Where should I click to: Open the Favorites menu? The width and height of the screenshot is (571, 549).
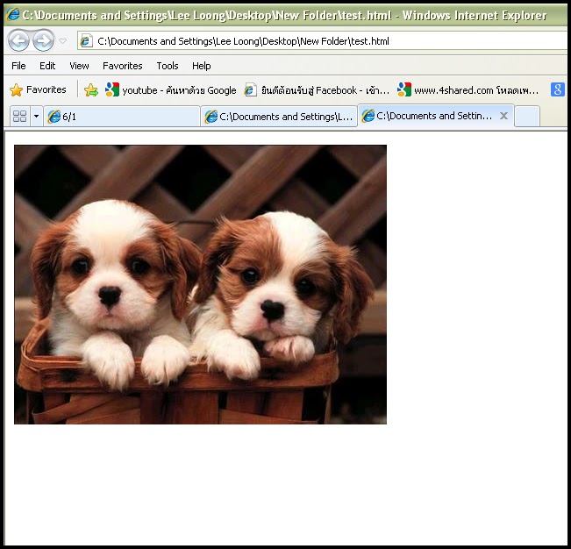click(123, 66)
